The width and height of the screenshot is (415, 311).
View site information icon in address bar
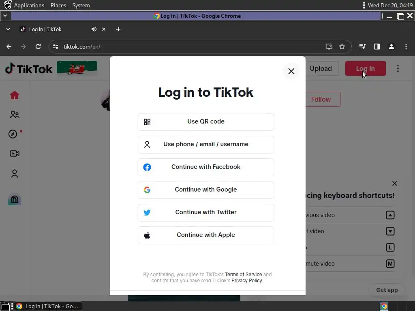pyautogui.click(x=56, y=47)
